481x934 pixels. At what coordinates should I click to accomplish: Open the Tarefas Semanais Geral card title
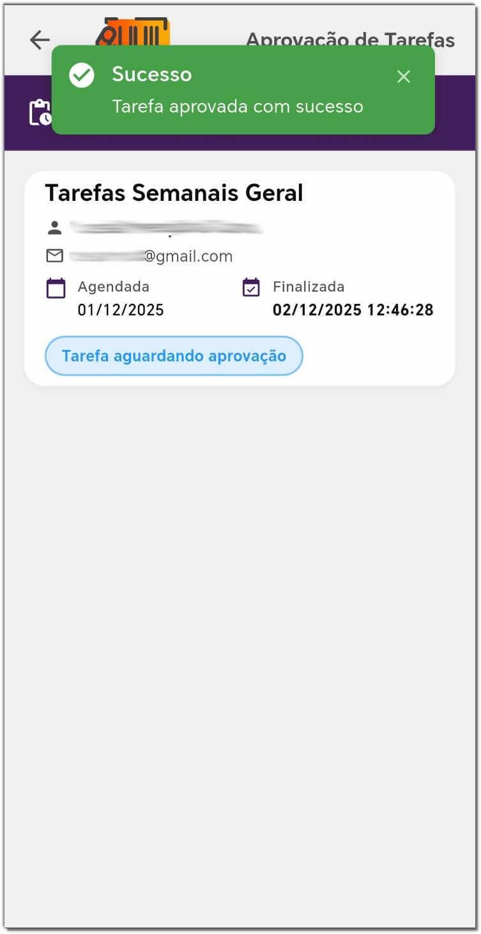174,193
